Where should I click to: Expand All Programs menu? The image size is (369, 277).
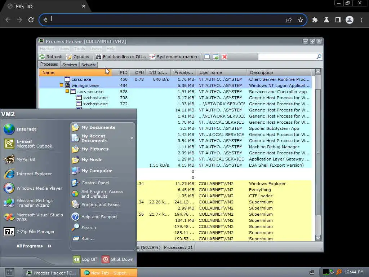pyautogui.click(x=34, y=246)
